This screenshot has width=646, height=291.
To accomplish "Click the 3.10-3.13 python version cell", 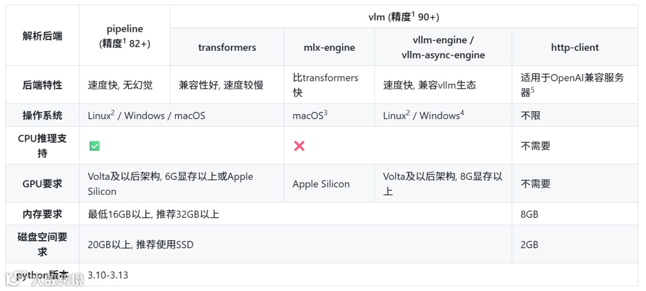I will [108, 275].
